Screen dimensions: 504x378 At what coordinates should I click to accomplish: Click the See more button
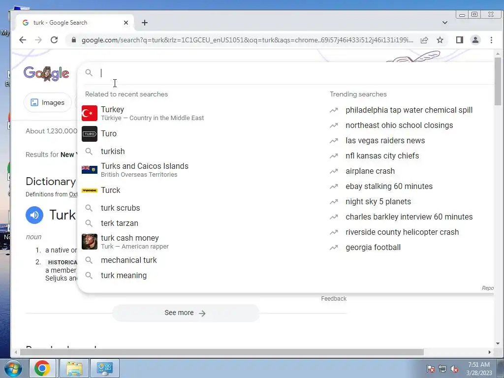186,313
